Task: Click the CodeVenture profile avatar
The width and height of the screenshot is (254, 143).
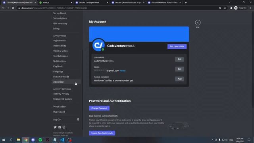Action: click(x=98, y=45)
